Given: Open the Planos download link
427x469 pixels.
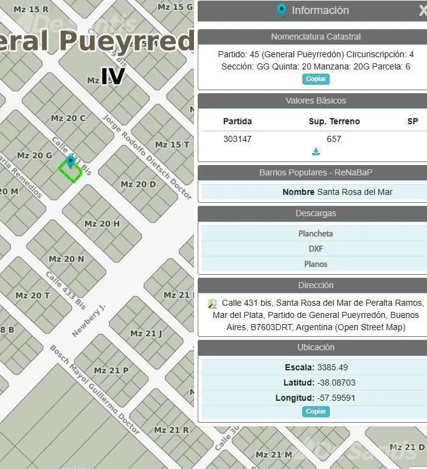Looking at the screenshot, I should coord(315,264).
